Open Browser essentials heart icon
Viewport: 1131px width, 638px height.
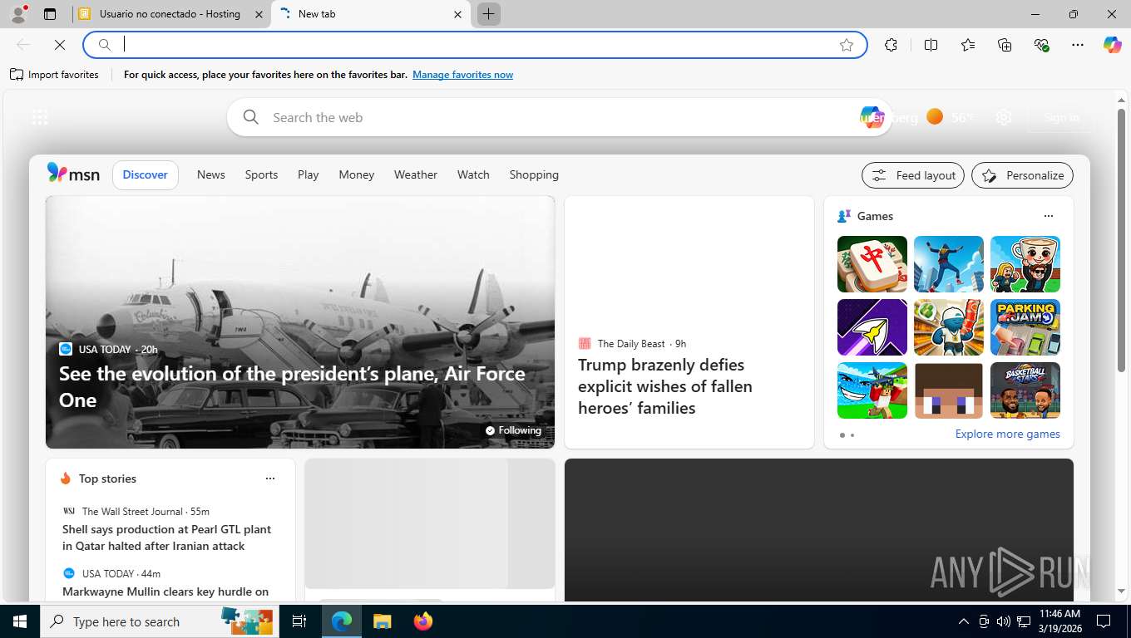pos(1041,45)
